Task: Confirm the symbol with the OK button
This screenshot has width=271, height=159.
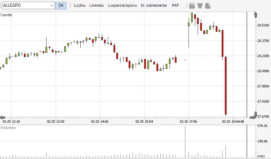Action: click(x=61, y=5)
